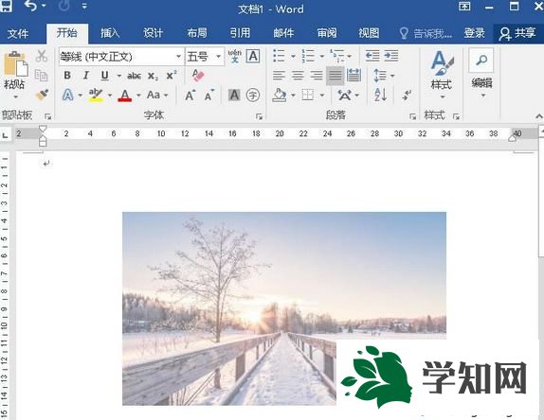The height and width of the screenshot is (420, 544).
Task: Switch to the 视图 ribbon tab
Action: coord(369,33)
